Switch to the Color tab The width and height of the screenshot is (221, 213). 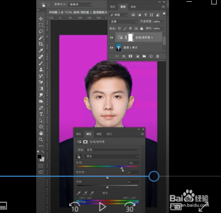[x=79, y=134]
